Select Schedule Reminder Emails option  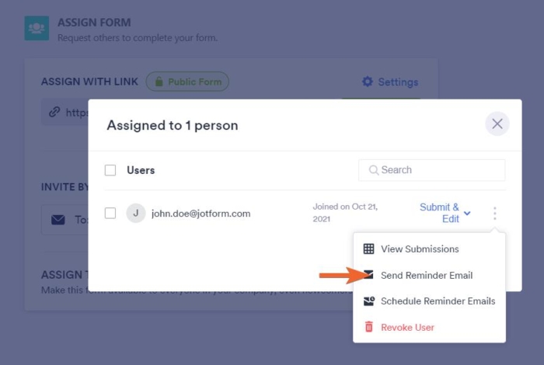pyautogui.click(x=438, y=301)
